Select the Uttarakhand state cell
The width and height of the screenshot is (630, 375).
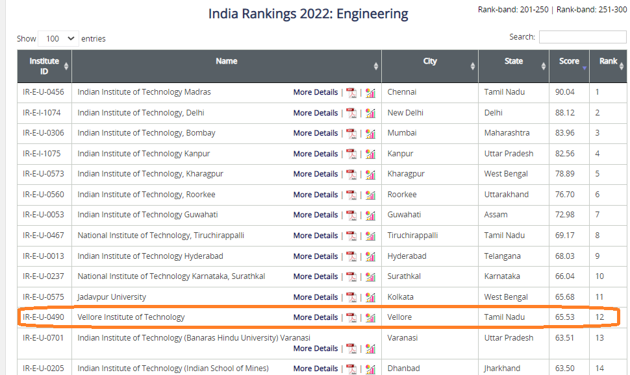point(514,195)
